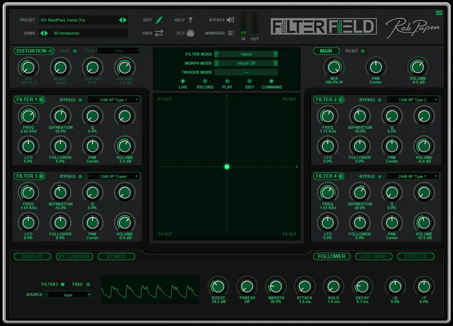Click the follower waveform display
This screenshot has height=326, width=453.
point(150,289)
